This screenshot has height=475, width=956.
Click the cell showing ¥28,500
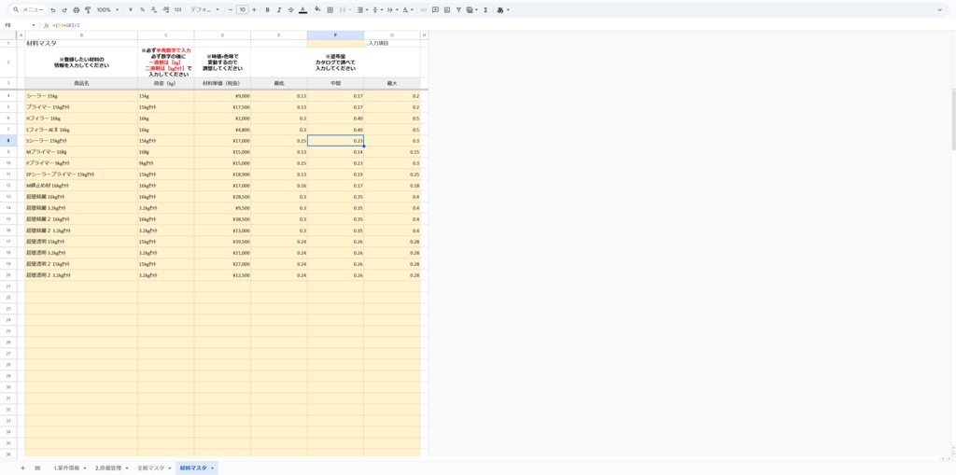(x=222, y=196)
